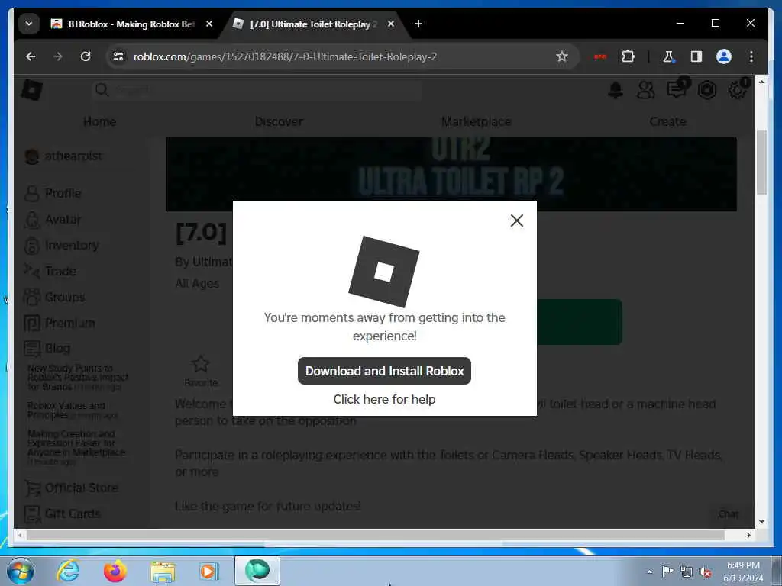Go forward to next page

(58, 56)
